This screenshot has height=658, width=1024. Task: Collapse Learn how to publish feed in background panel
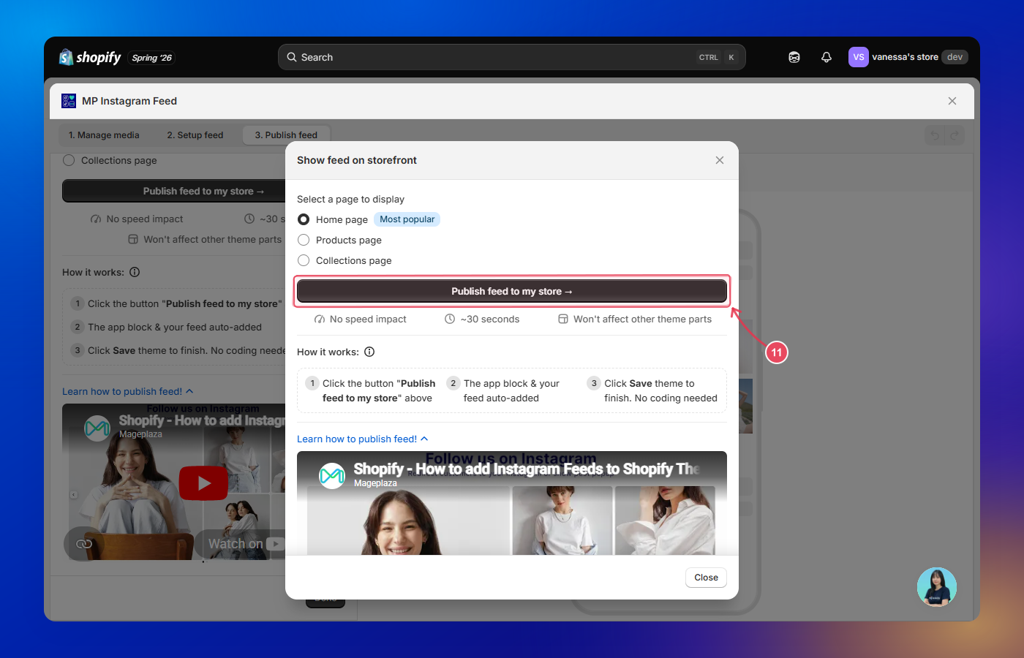pyautogui.click(x=128, y=391)
